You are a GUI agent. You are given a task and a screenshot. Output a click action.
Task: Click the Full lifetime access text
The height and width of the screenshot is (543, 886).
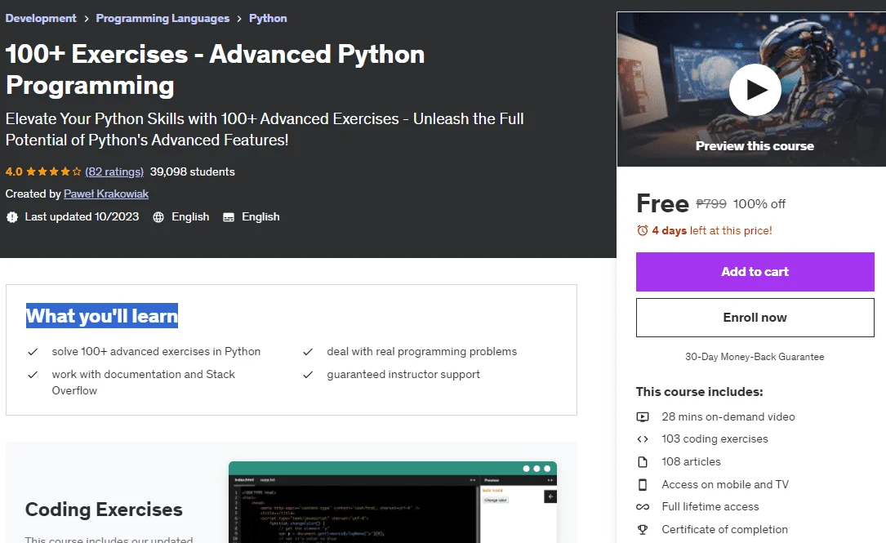pyautogui.click(x=710, y=507)
